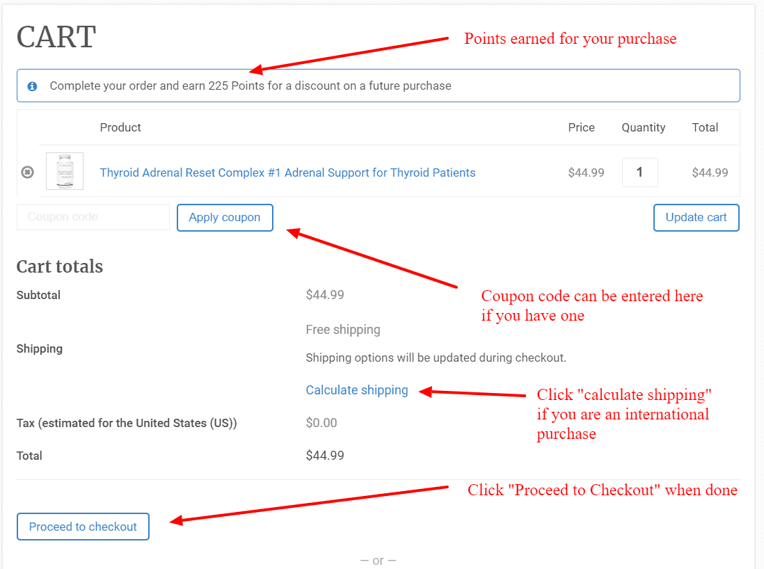This screenshot has width=764, height=569.
Task: Click the Tax estimated for United States label
Action: click(127, 423)
